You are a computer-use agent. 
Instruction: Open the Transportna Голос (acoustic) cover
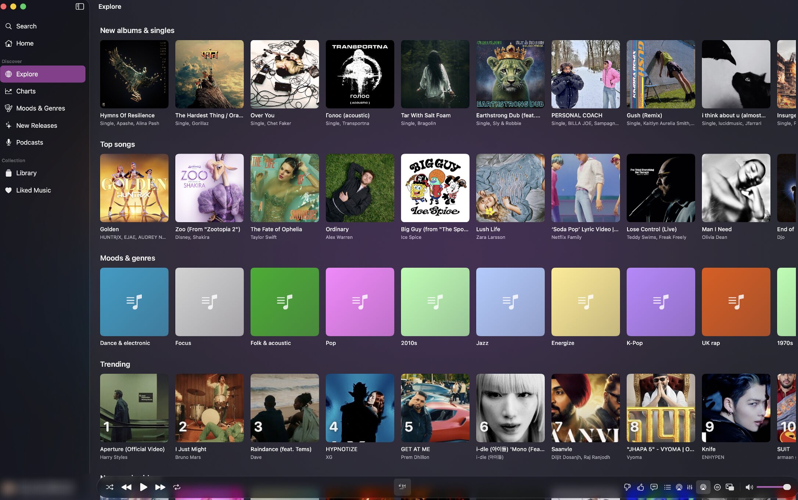click(x=360, y=74)
